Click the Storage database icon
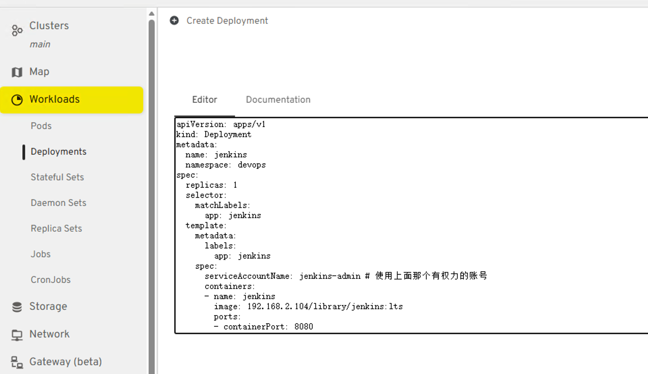Viewport: 648px width, 374px height. click(17, 307)
